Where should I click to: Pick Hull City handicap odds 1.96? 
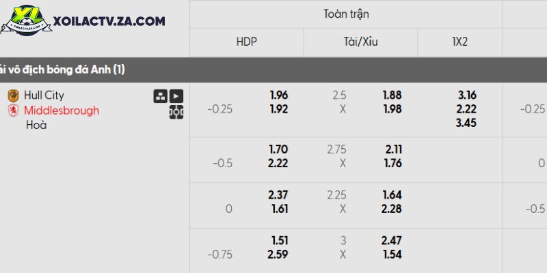coord(279,95)
